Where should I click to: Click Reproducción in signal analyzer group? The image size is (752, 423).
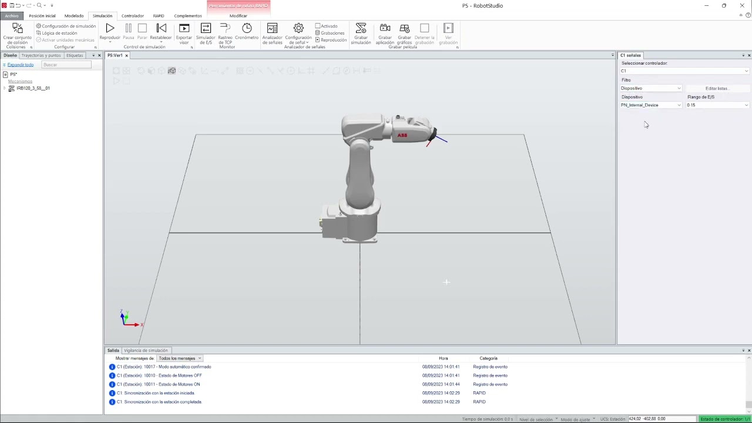click(x=331, y=40)
